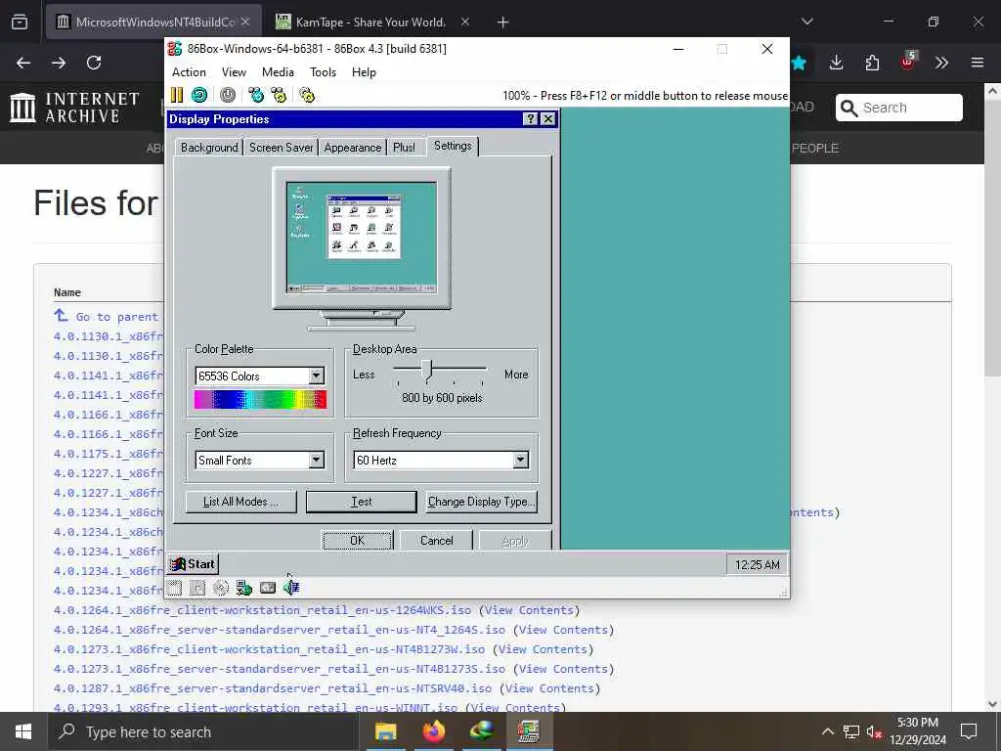Viewport: 1001px width, 751px height.
Task: Click the Firefox icon on the Windows taskbar
Action: tap(434, 731)
